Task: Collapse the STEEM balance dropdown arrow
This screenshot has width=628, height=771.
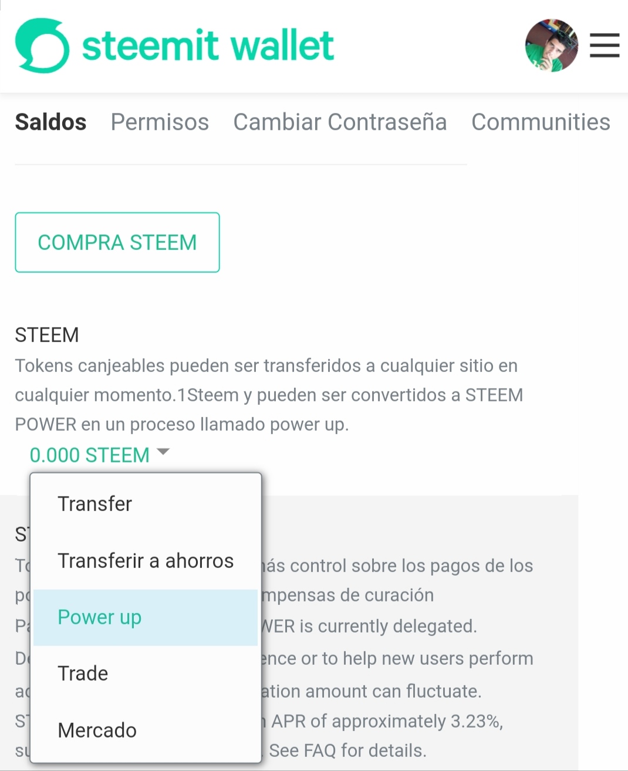Action: [163, 452]
